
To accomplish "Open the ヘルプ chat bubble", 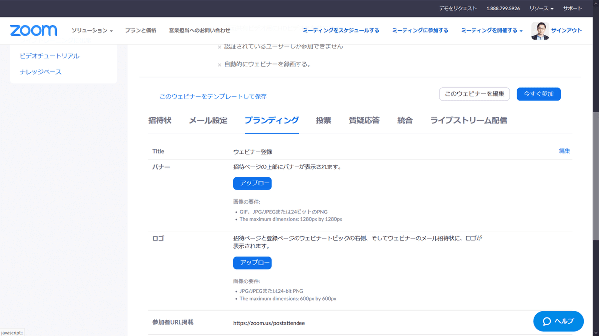I will [x=558, y=321].
